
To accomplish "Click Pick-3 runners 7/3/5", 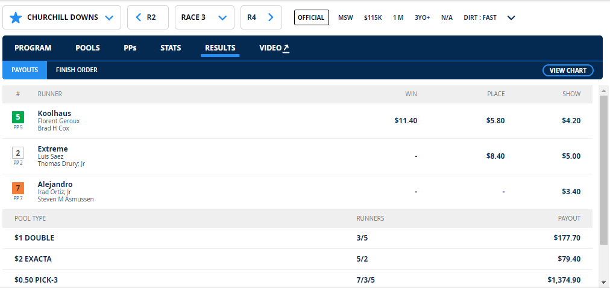I will (x=366, y=280).
